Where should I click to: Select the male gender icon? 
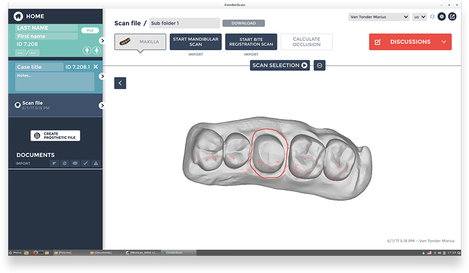pos(87,50)
